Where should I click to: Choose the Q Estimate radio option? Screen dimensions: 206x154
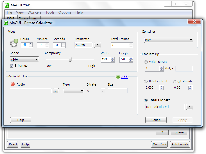click(x=174, y=81)
